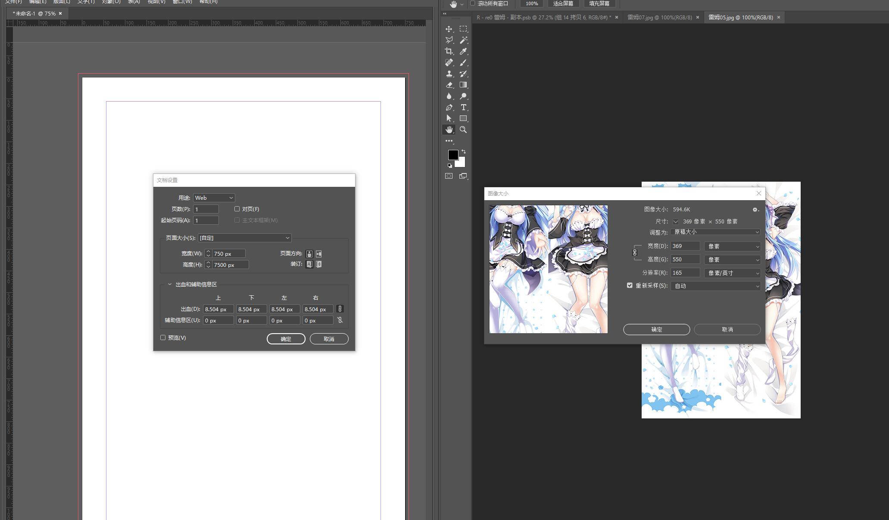Open the 用途 Web dropdown

point(214,198)
